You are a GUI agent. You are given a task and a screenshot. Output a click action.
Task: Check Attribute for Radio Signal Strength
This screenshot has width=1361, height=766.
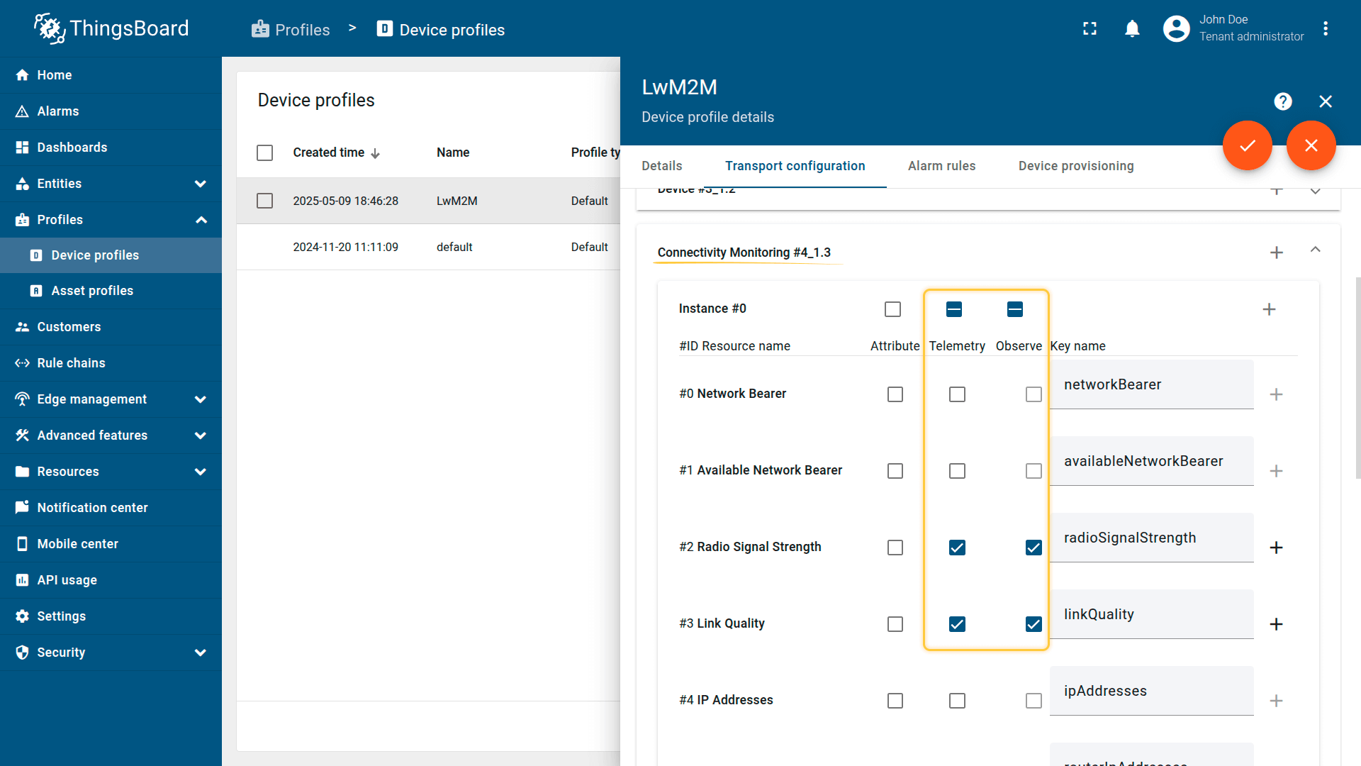(x=895, y=548)
